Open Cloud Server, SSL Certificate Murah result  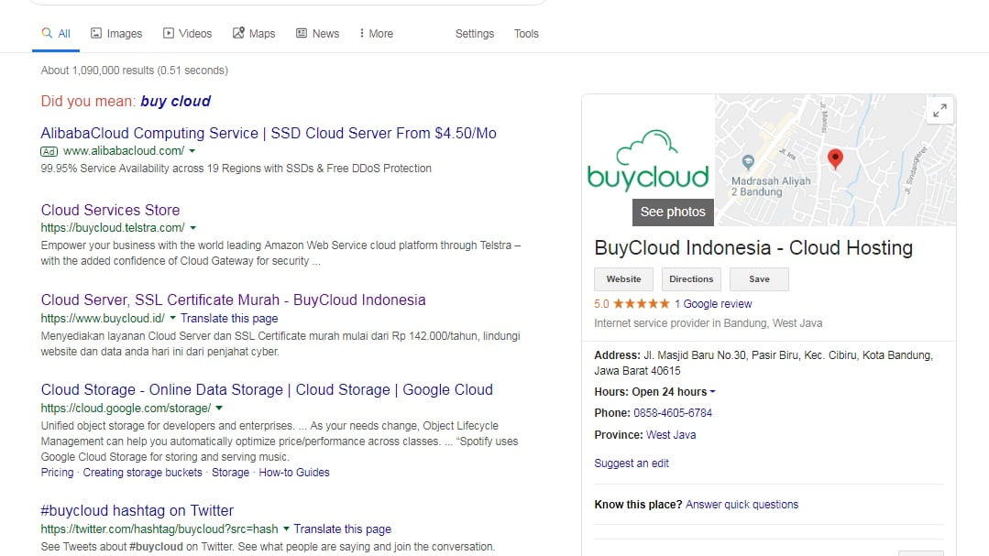click(234, 300)
